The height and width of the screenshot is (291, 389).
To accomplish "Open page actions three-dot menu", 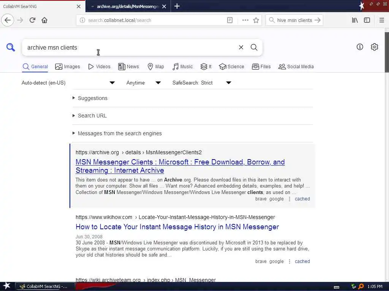I will 245,20.
